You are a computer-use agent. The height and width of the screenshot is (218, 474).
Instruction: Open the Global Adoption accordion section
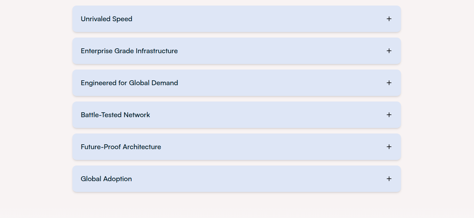(x=237, y=179)
